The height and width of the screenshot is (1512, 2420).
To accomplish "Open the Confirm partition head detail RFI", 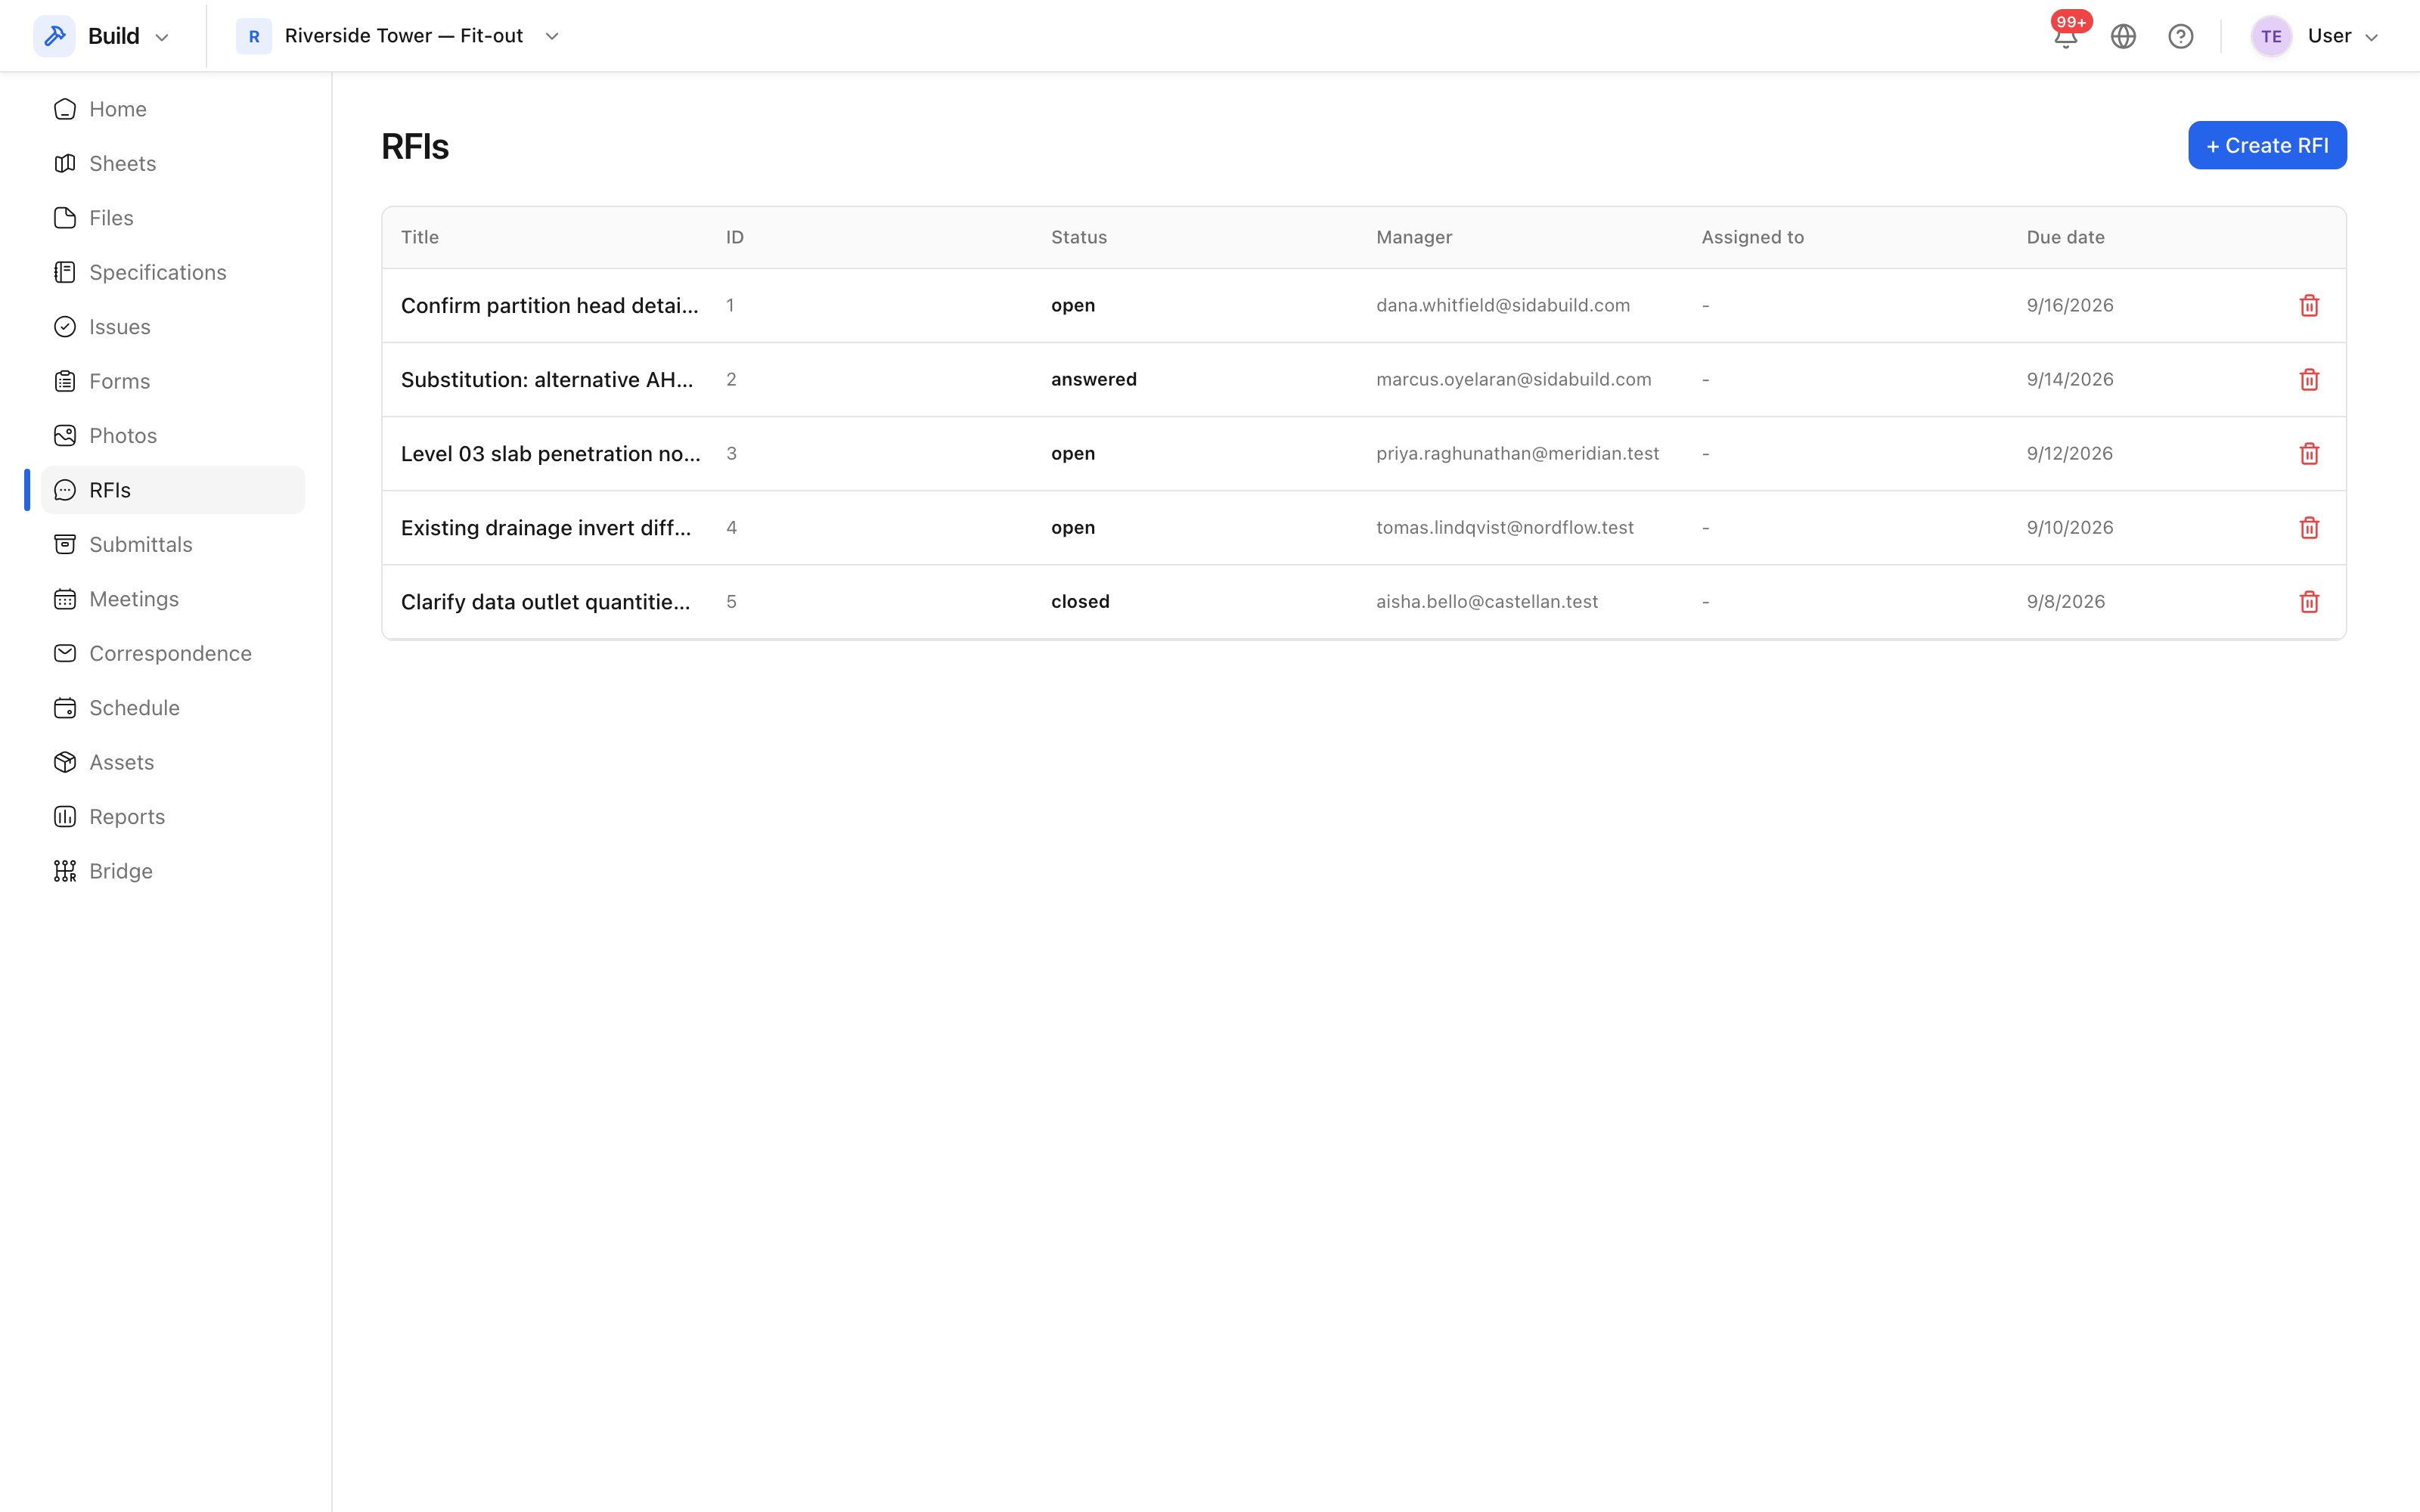I will [x=549, y=306].
